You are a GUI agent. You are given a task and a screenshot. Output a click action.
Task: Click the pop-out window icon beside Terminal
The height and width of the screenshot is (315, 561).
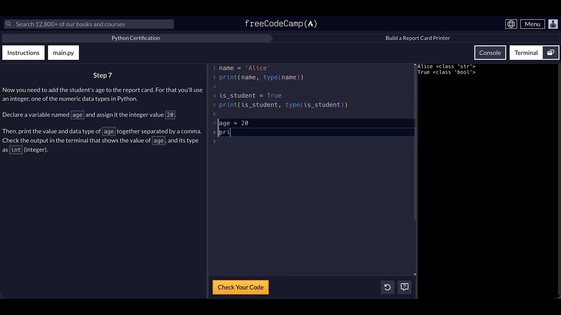pyautogui.click(x=551, y=52)
